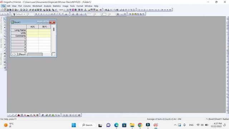The image size is (229, 129).
Task: Click cell A(X) row 1
Action: pos(33,39)
